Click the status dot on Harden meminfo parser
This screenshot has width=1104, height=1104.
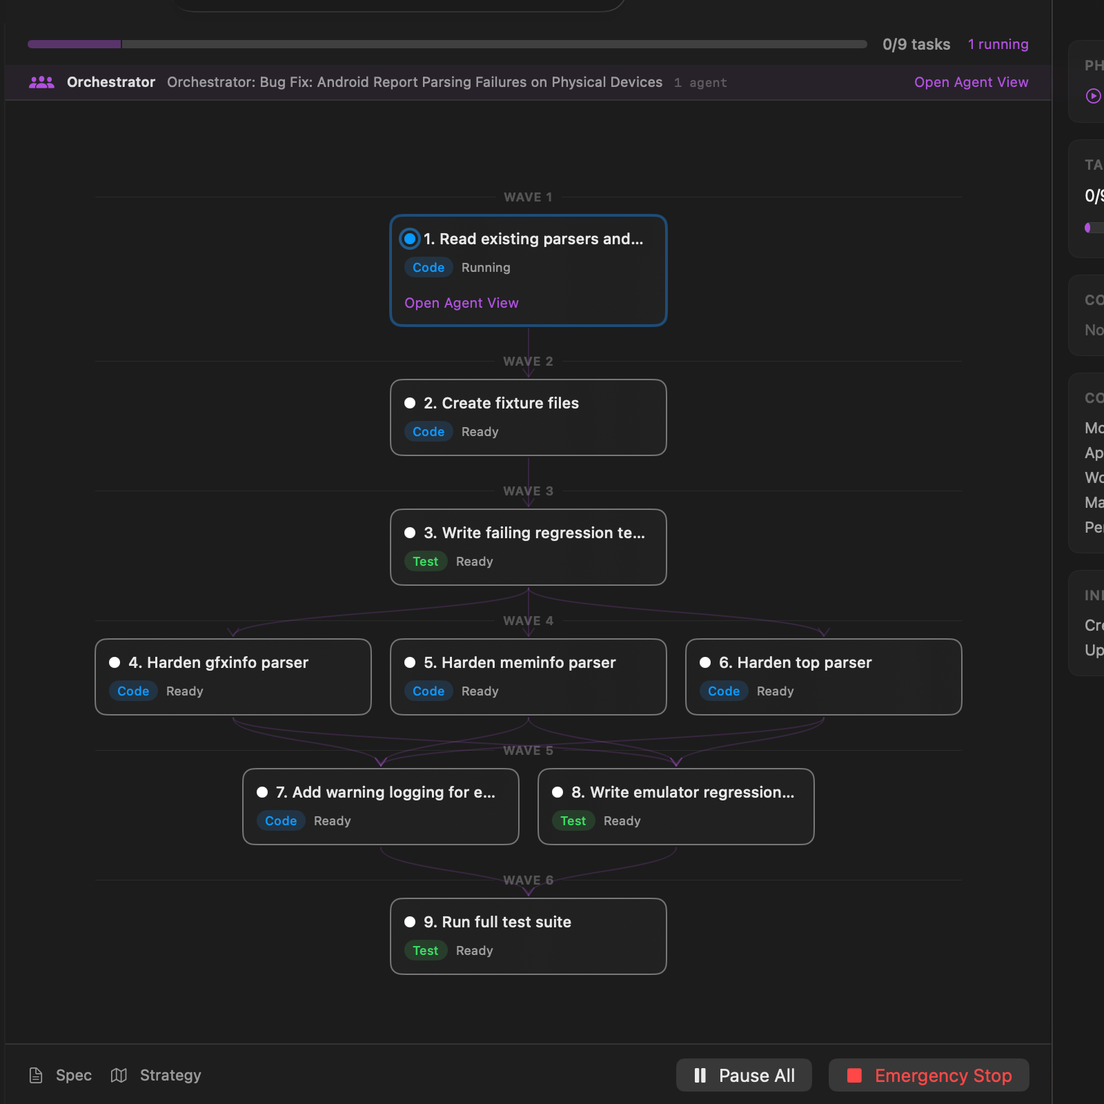pos(410,662)
